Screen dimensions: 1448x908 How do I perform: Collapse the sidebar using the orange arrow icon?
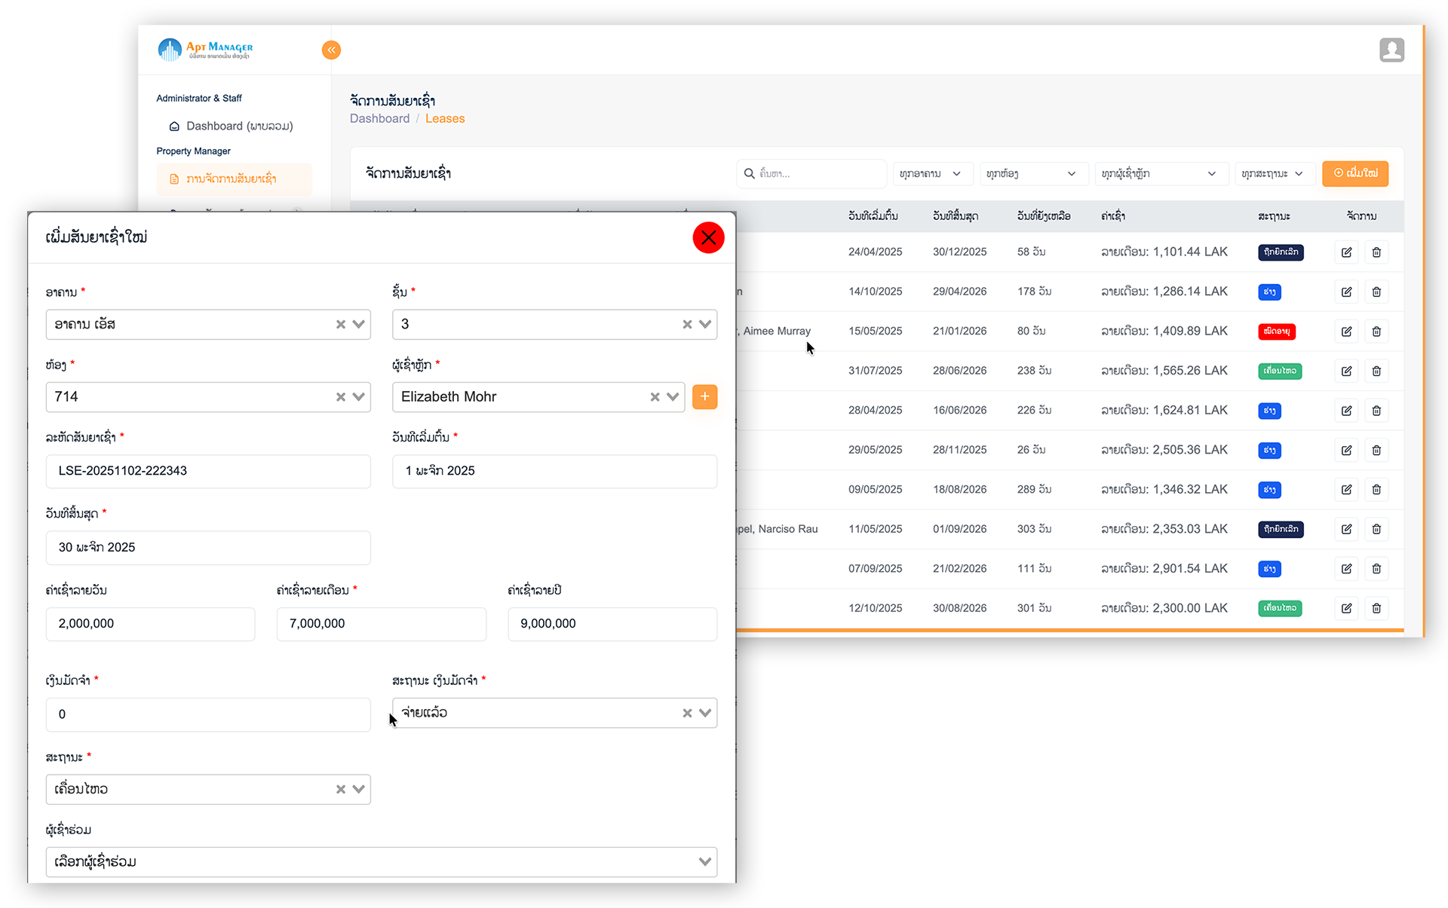pos(331,50)
